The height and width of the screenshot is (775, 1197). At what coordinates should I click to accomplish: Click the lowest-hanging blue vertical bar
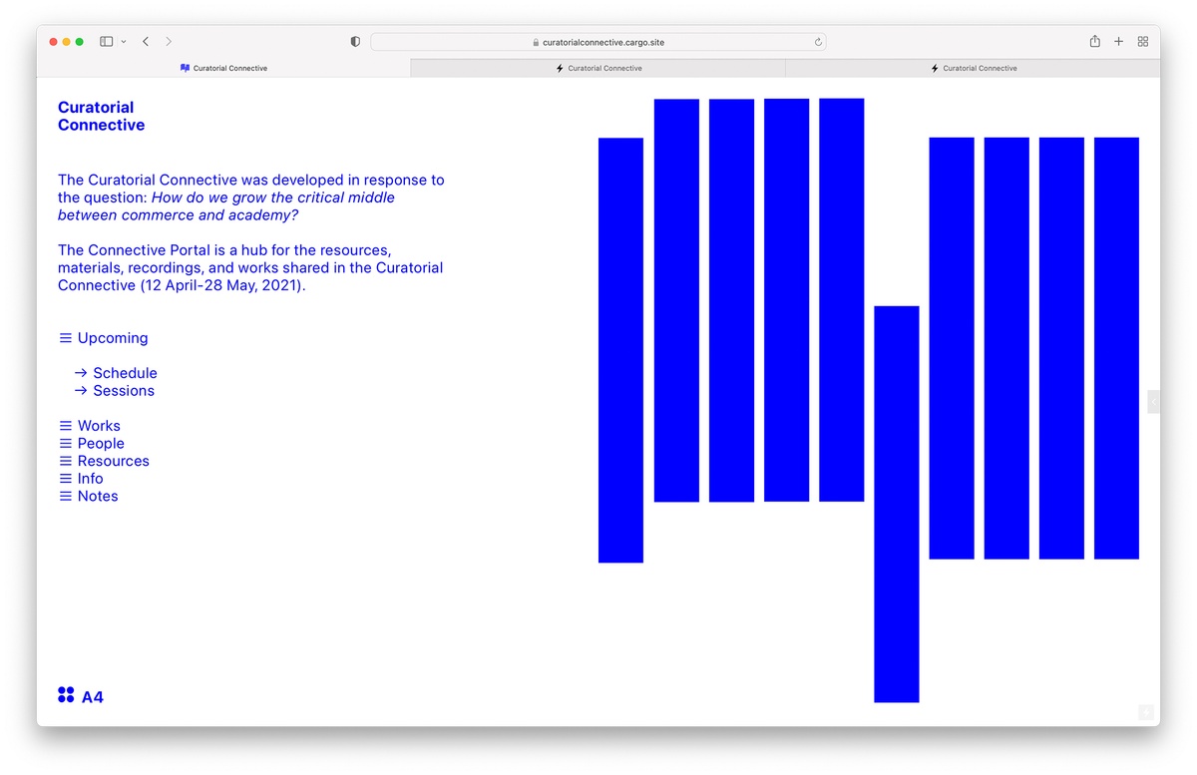tap(896, 504)
